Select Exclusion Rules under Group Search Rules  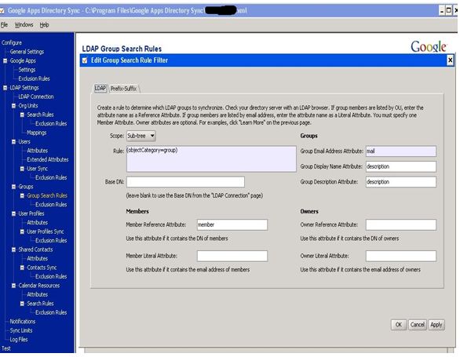pos(51,205)
